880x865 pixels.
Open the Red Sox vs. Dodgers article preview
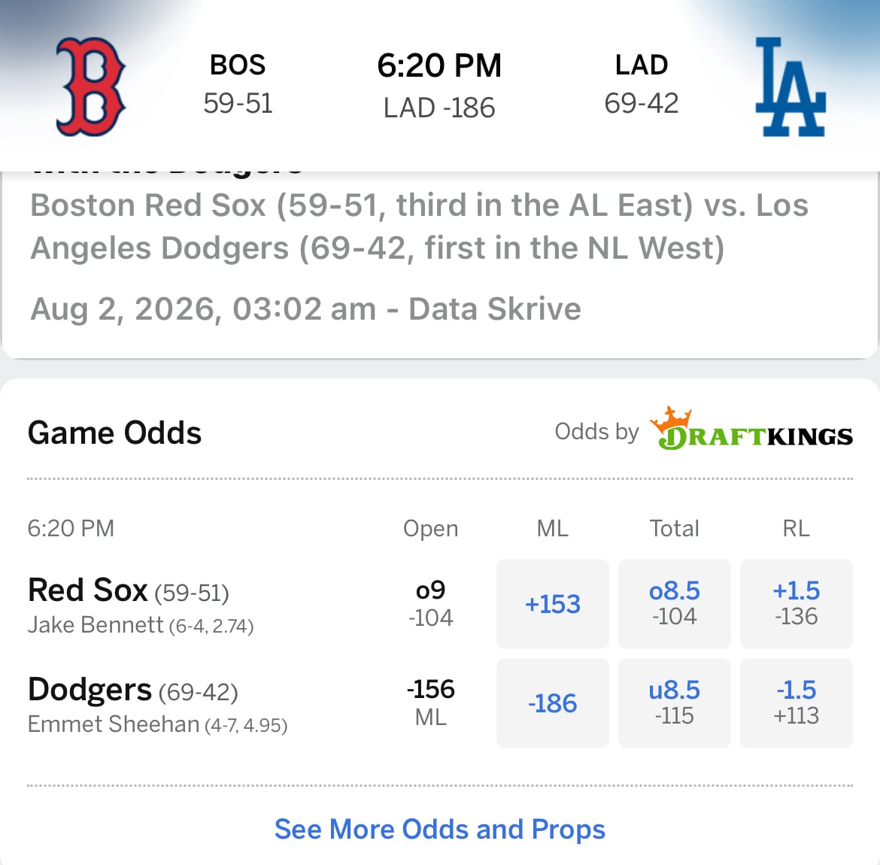[439, 264]
